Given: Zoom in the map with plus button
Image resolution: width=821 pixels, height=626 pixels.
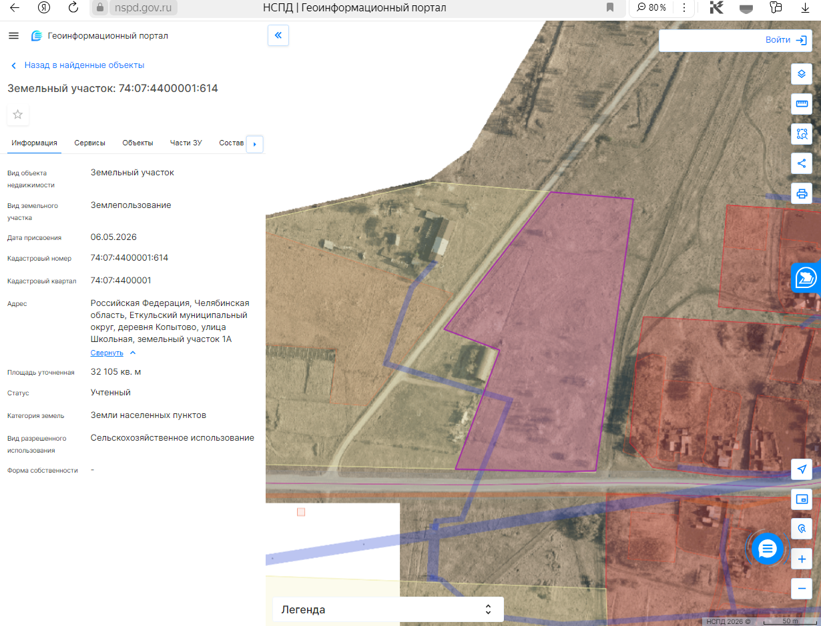Looking at the screenshot, I should (x=802, y=559).
